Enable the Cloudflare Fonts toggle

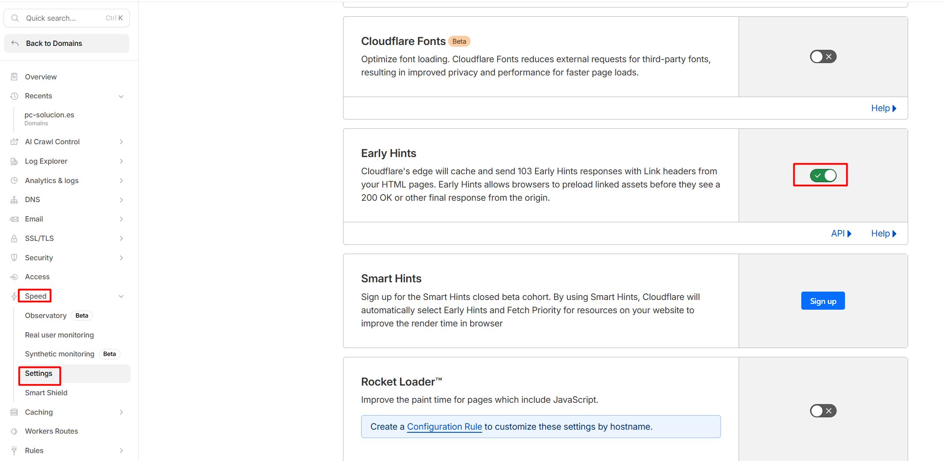(x=823, y=56)
